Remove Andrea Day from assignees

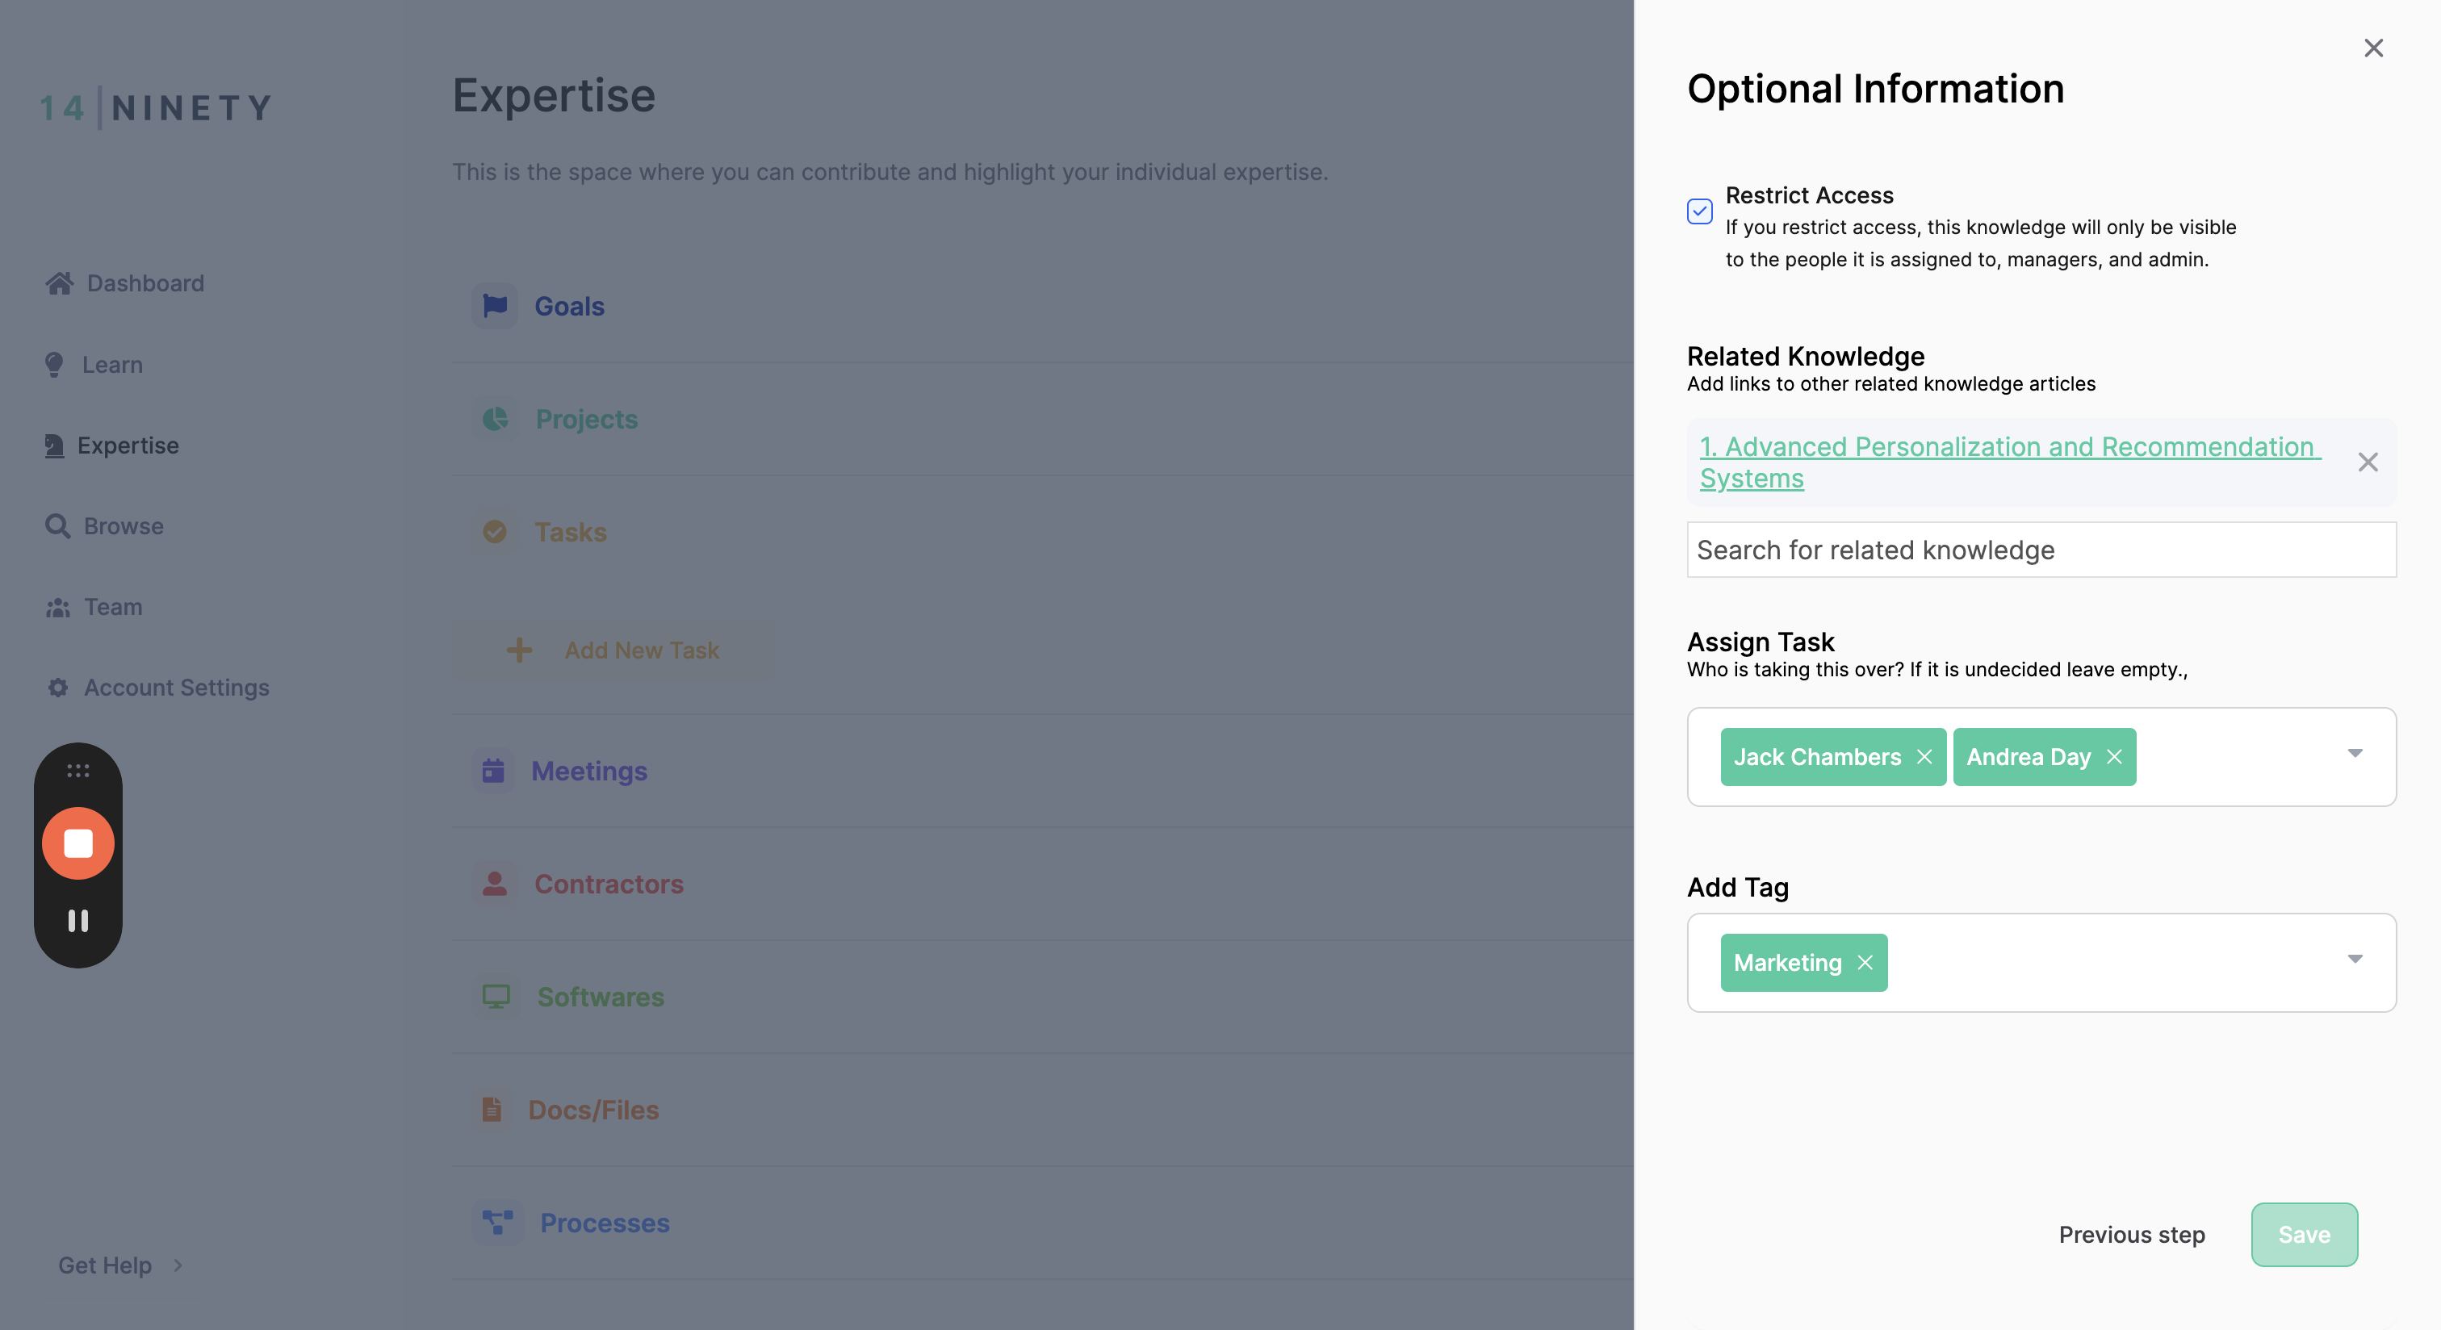click(2114, 757)
